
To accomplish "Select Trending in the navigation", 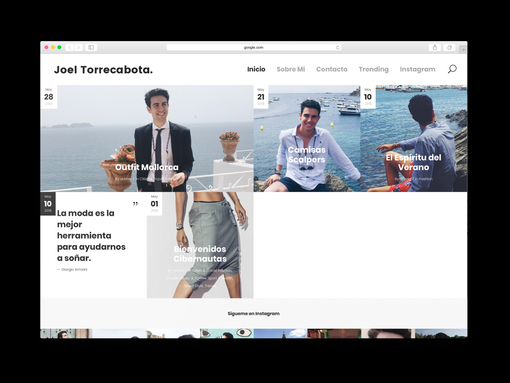I will pyautogui.click(x=373, y=69).
